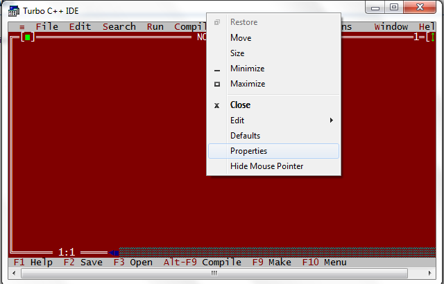The width and height of the screenshot is (444, 284).
Task: Click the green zoom arrow of the editor window
Action: click(433, 37)
